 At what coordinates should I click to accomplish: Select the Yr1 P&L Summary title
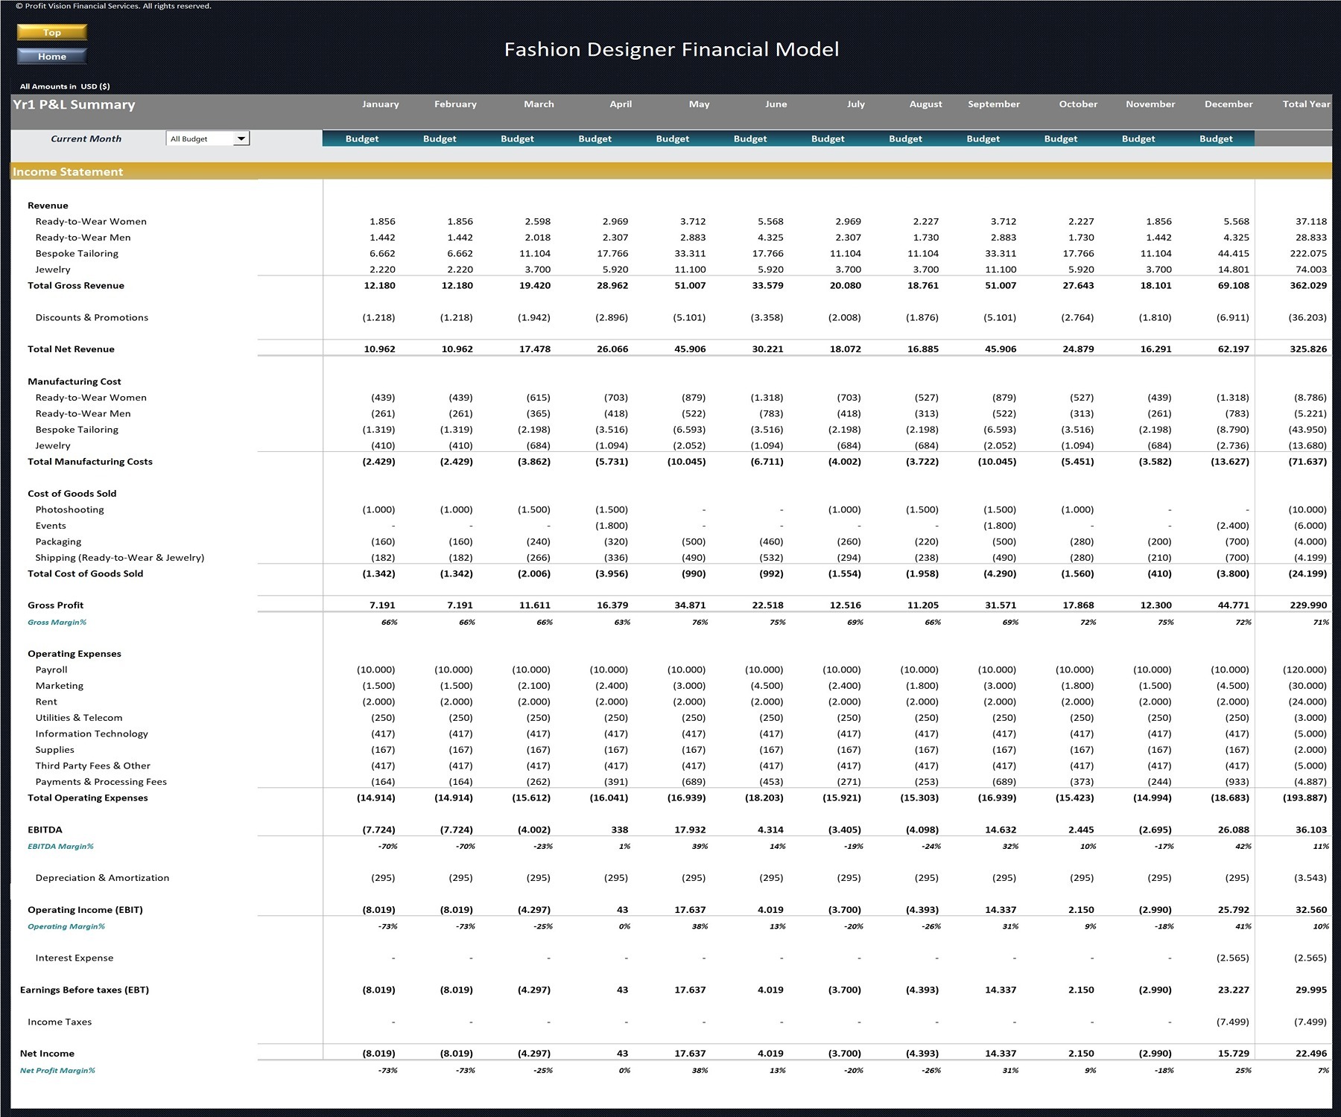click(74, 104)
